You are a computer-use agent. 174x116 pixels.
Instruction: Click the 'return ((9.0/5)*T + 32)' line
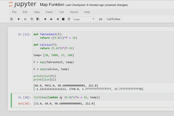pyautogui.click(x=59, y=38)
